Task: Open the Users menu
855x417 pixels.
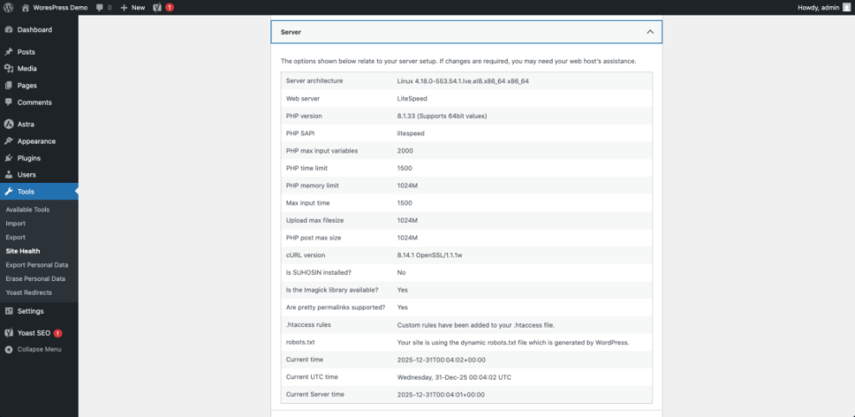Action: [39, 174]
